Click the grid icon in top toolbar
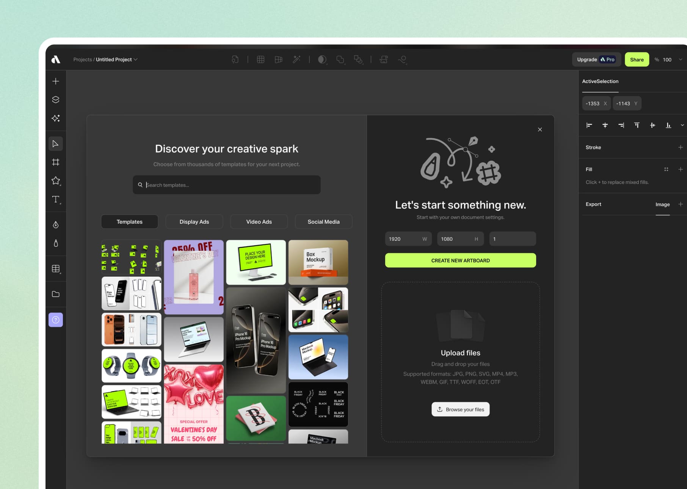The image size is (687, 489). pyautogui.click(x=260, y=60)
